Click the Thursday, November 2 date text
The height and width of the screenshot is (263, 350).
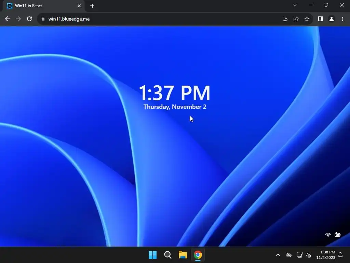pyautogui.click(x=175, y=107)
